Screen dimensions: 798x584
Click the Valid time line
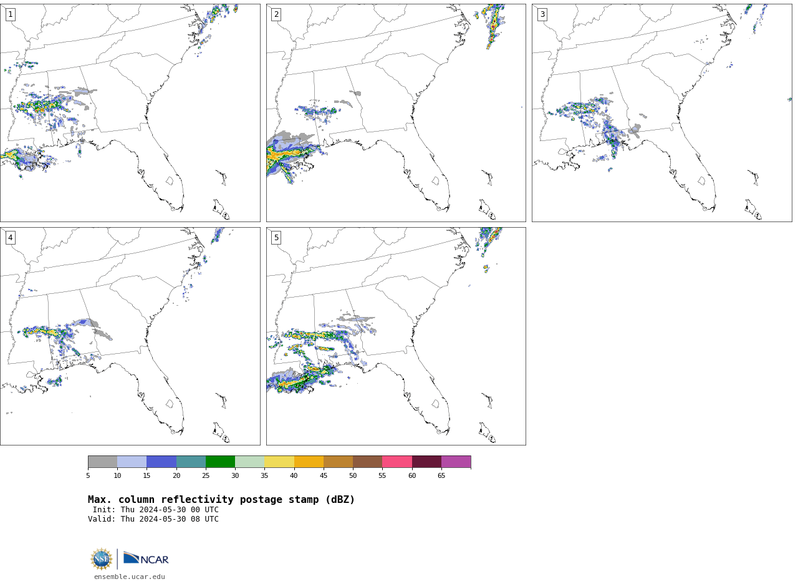[x=153, y=519]
